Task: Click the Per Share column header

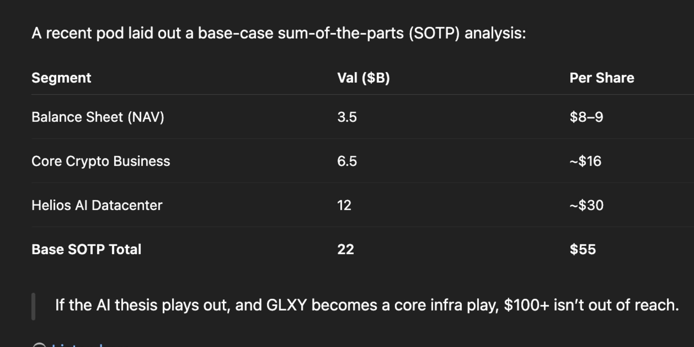Action: pos(602,78)
